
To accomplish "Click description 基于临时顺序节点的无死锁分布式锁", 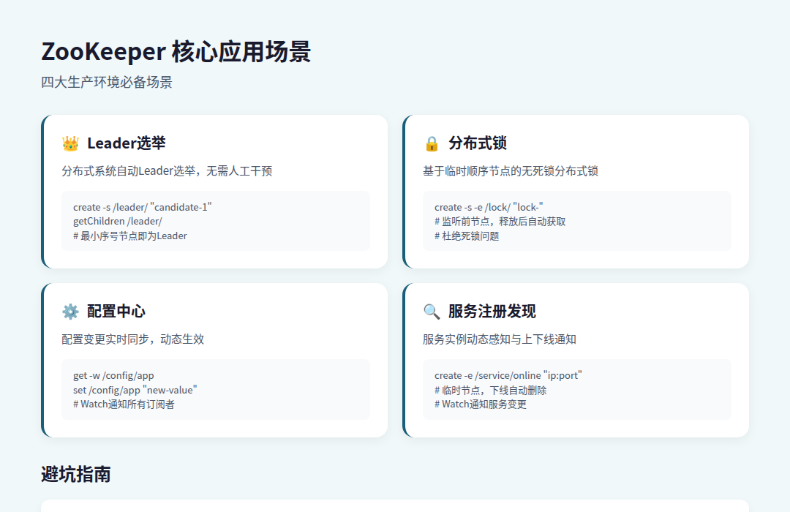I will [x=511, y=171].
